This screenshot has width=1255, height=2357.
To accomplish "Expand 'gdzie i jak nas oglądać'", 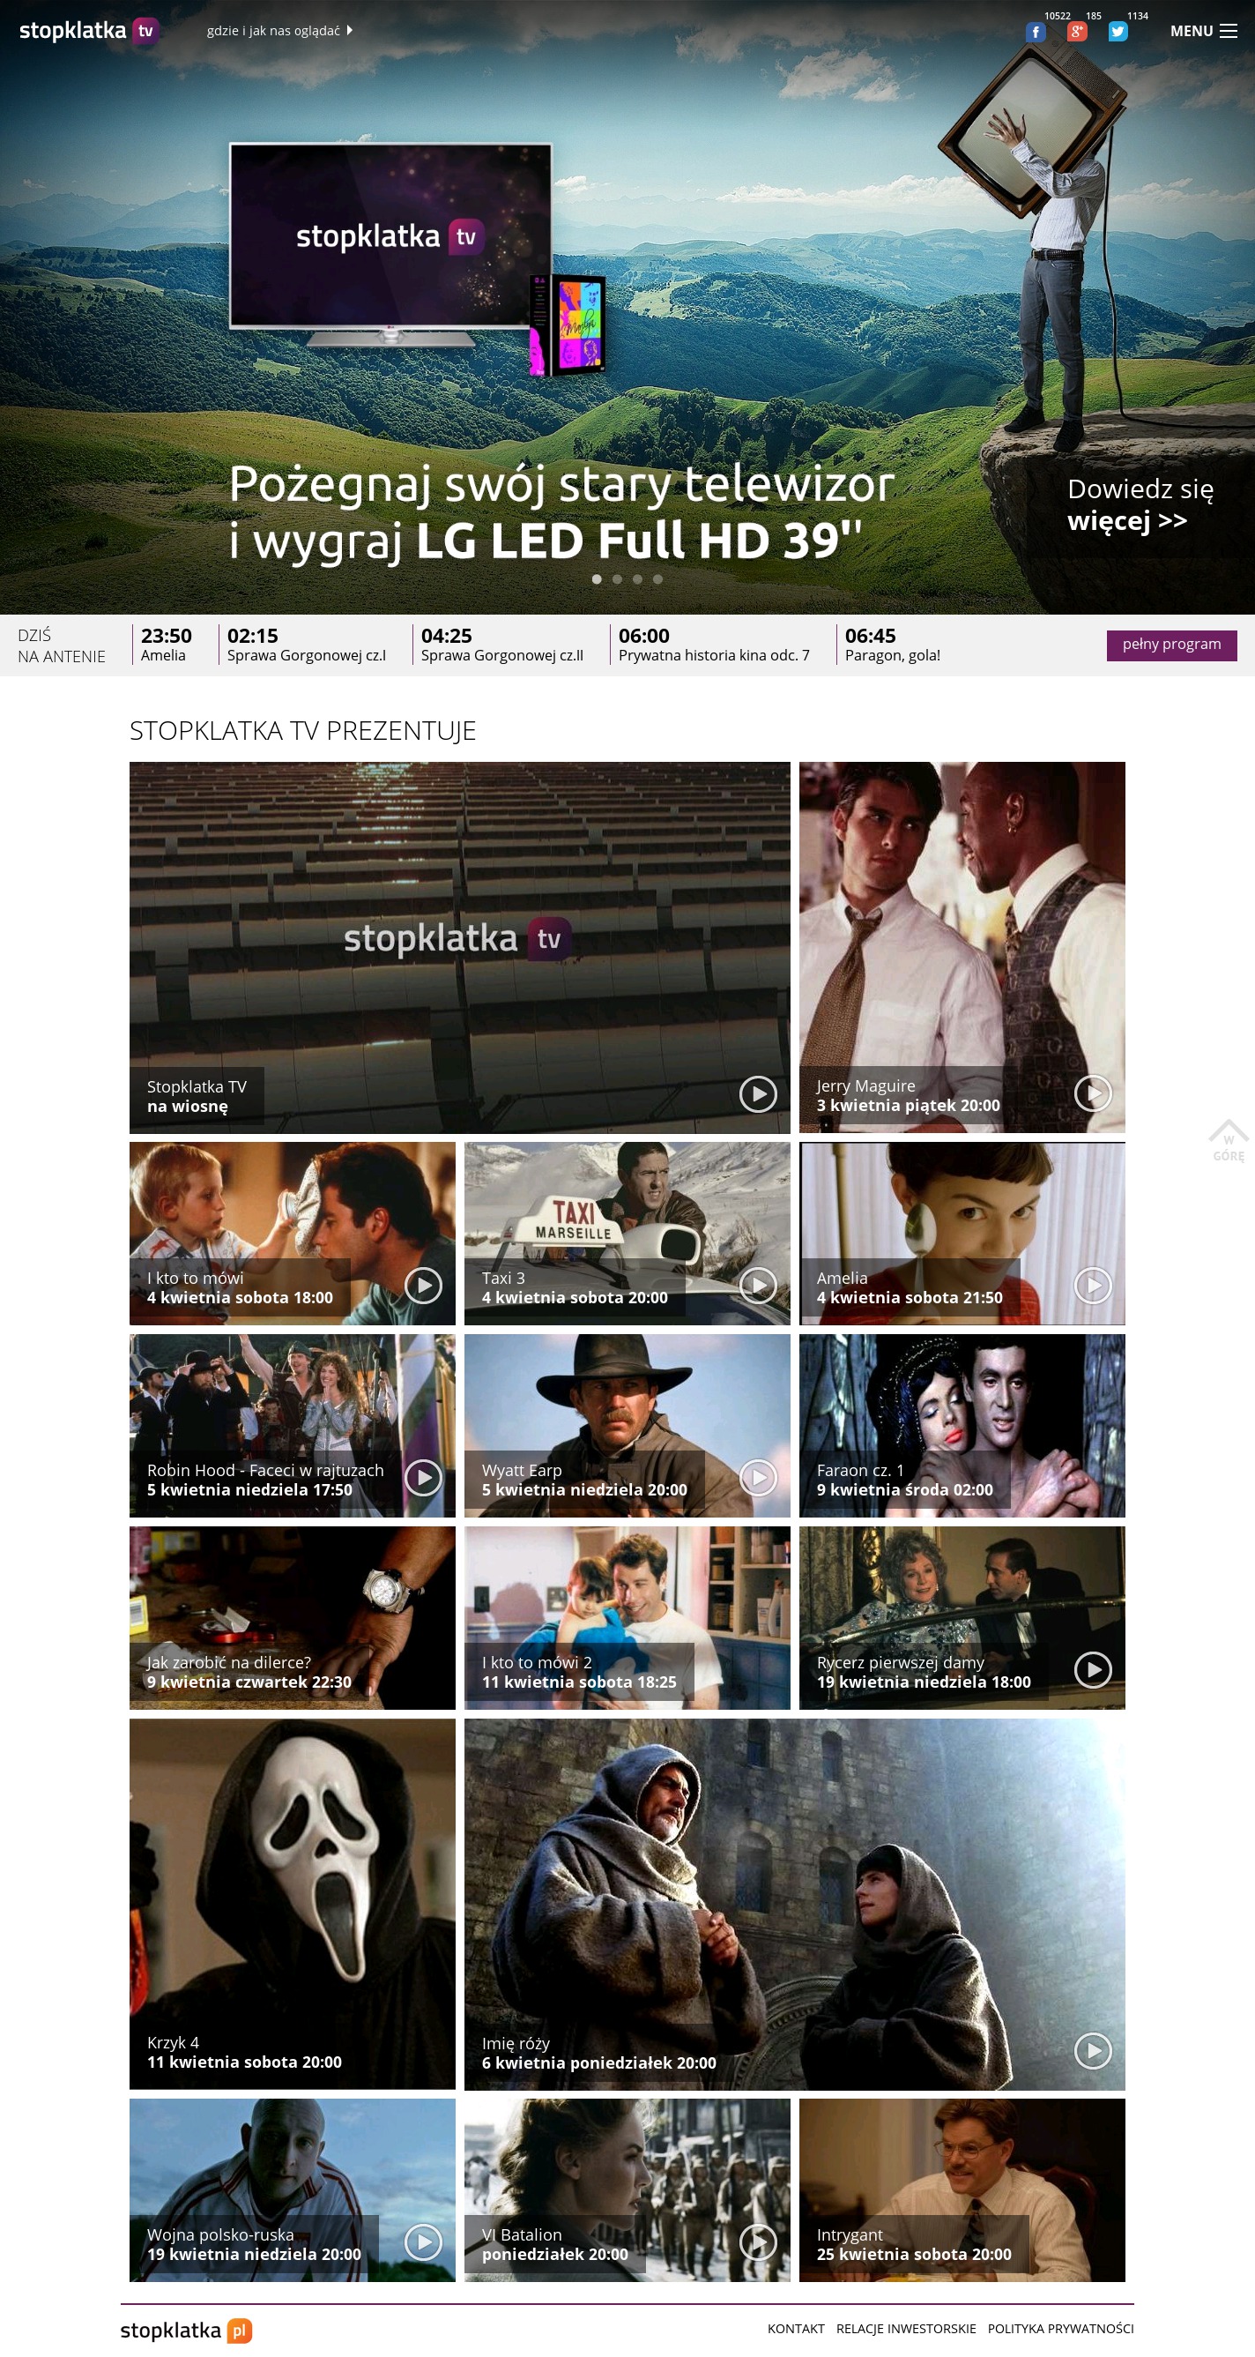I will 279,31.
